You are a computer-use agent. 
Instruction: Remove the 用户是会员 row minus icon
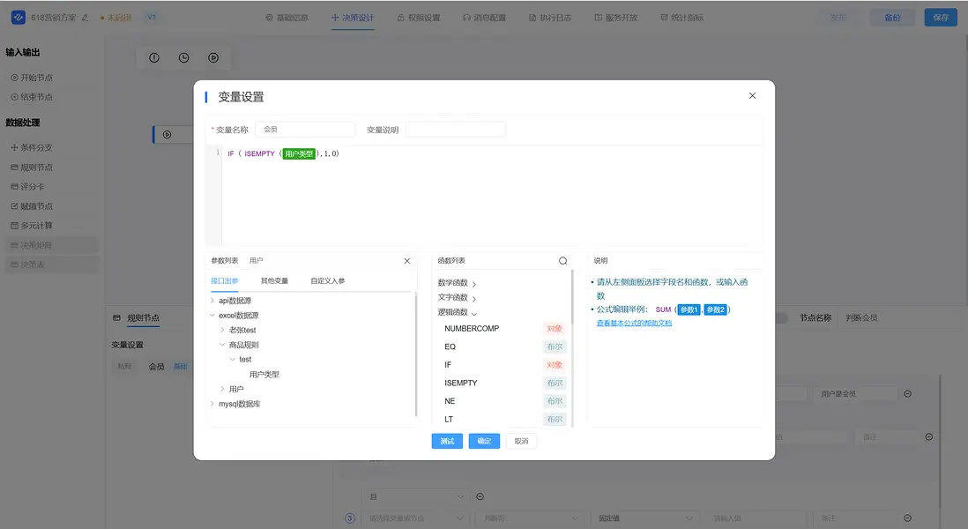click(907, 394)
